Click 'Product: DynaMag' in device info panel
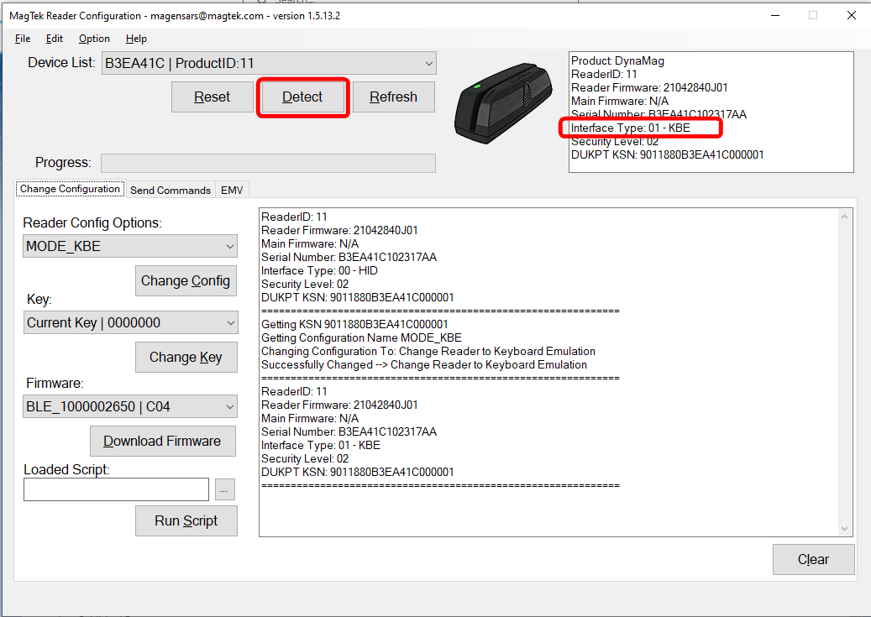871x617 pixels. [x=617, y=61]
